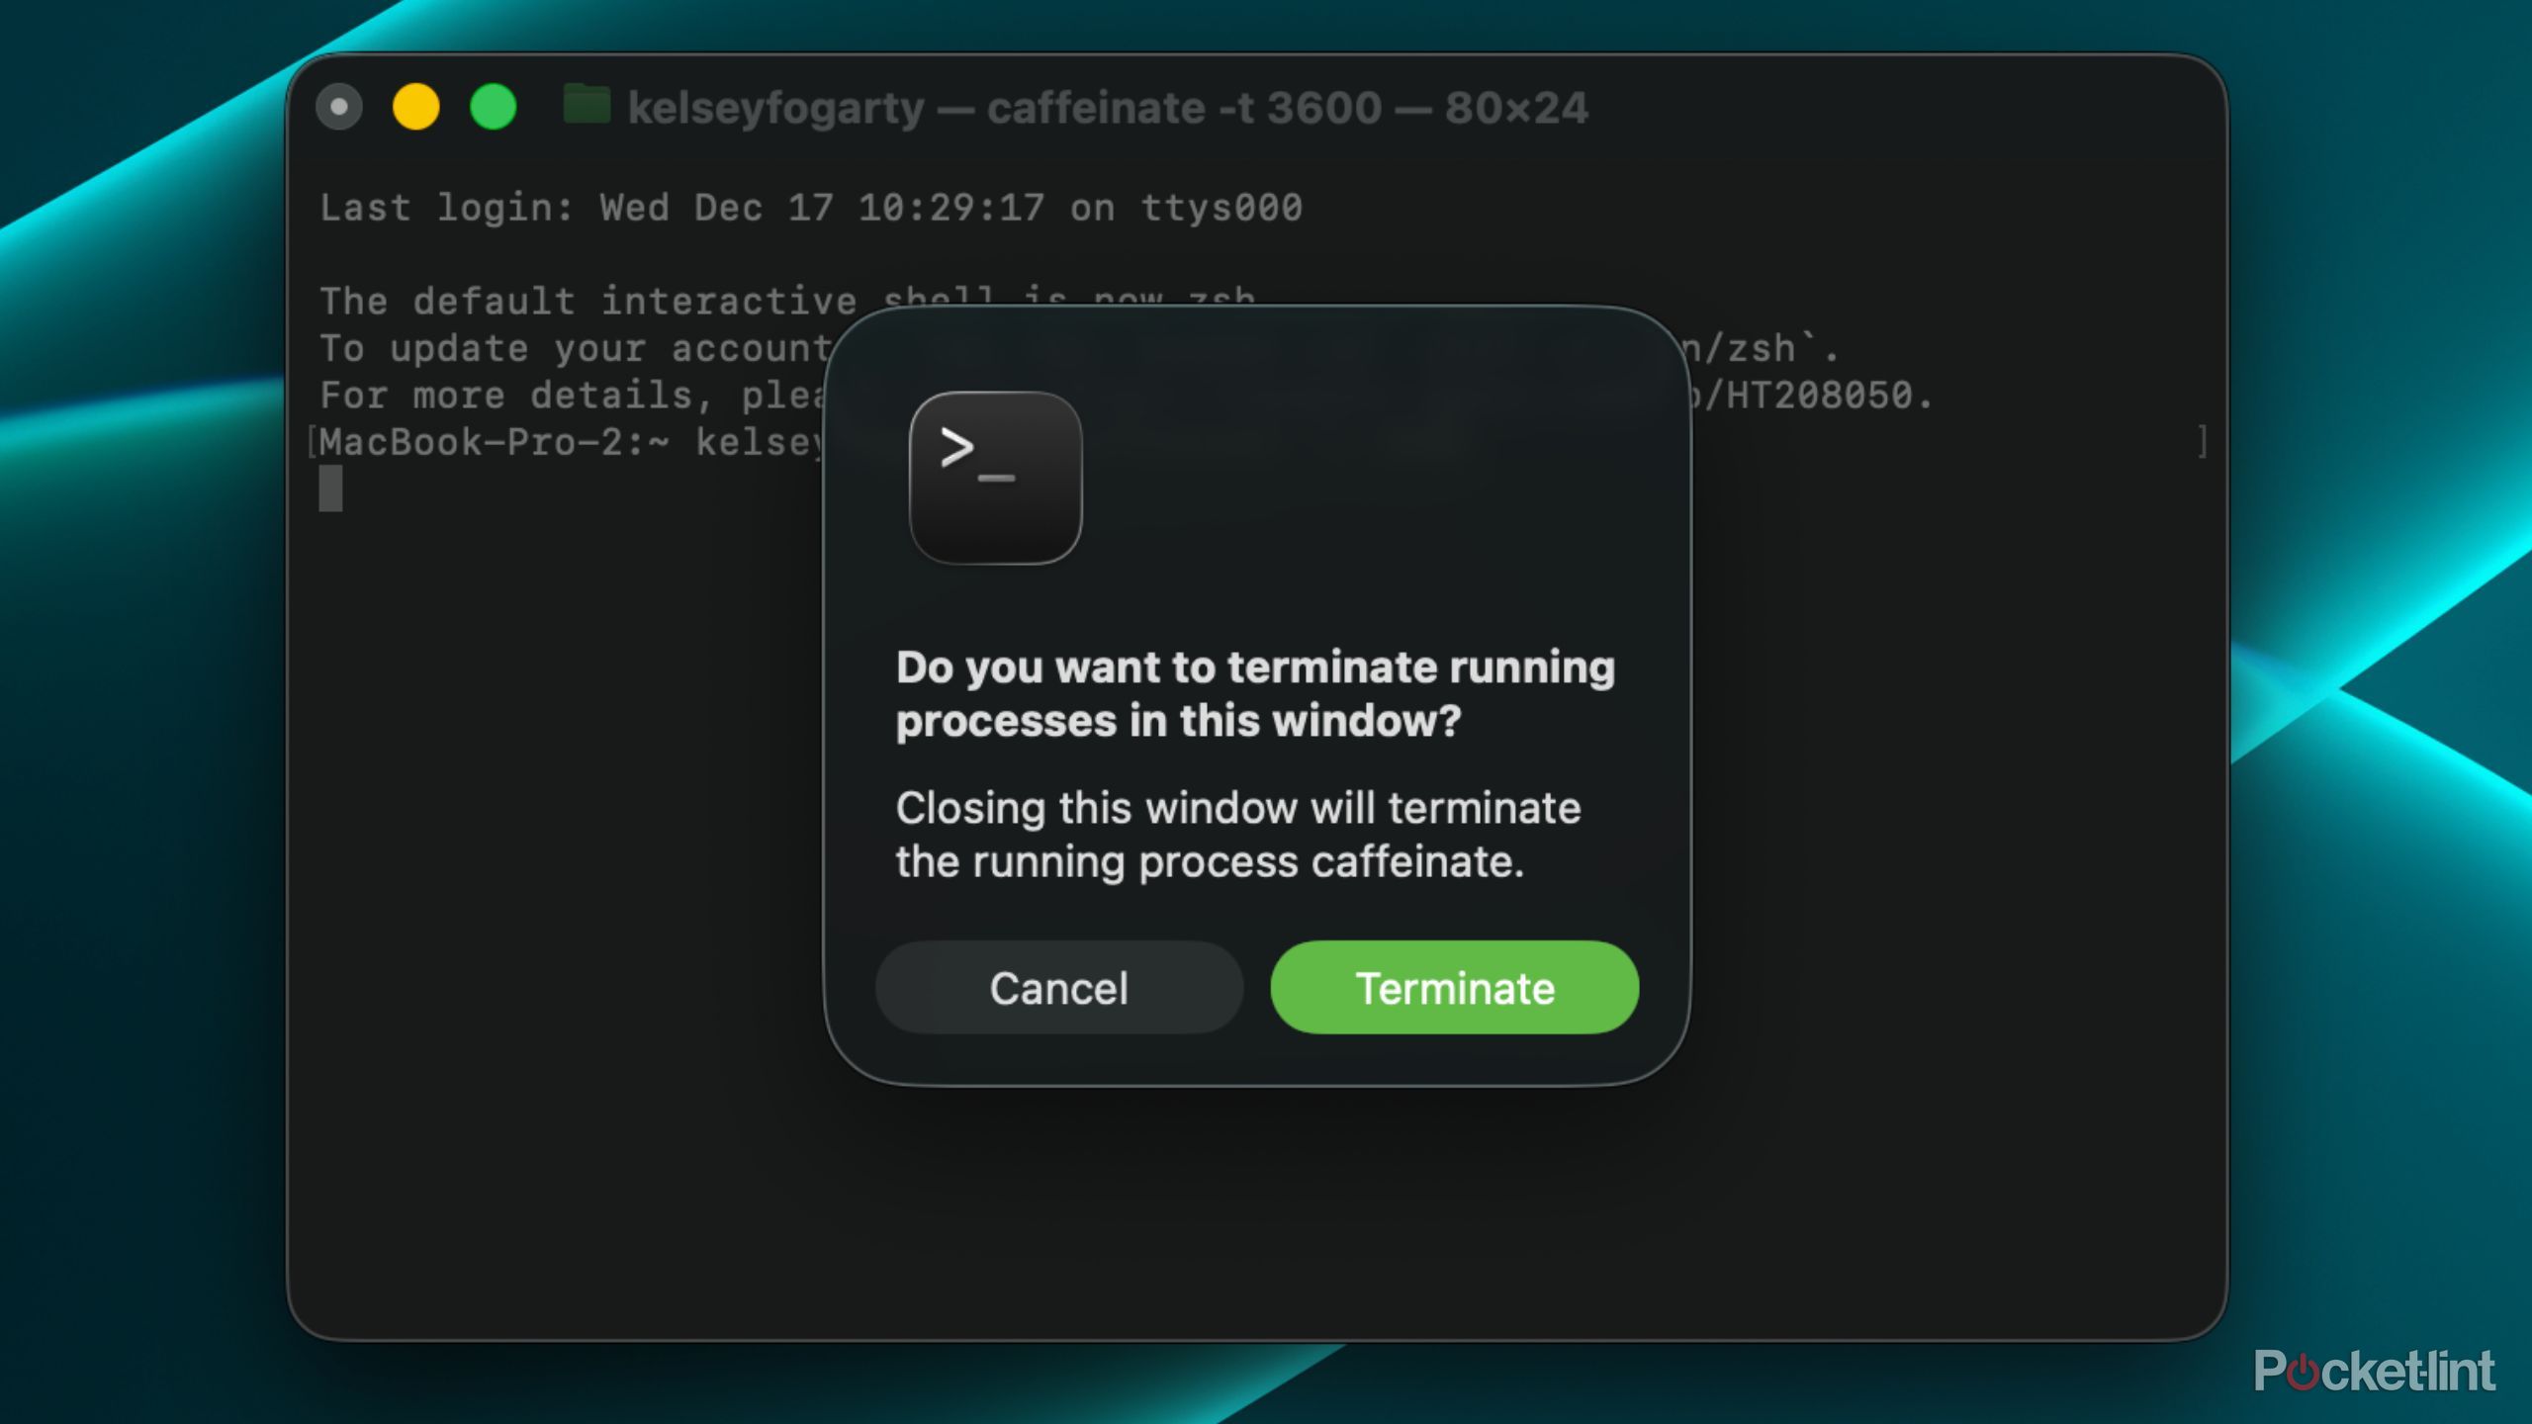Zoom Terminal window with green button
The image size is (2532, 1424).
click(494, 107)
